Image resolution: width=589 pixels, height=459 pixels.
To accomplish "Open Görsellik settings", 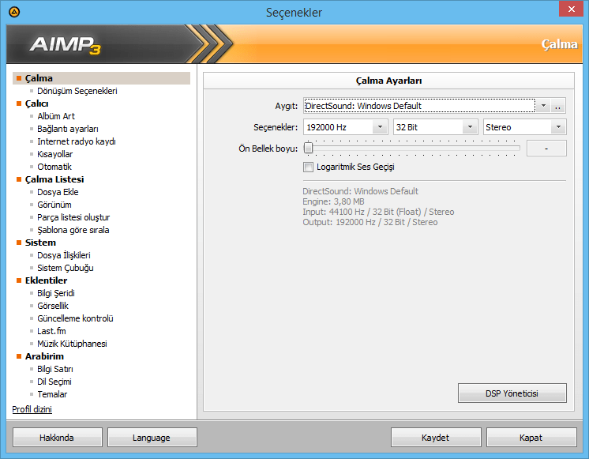I will 53,306.
